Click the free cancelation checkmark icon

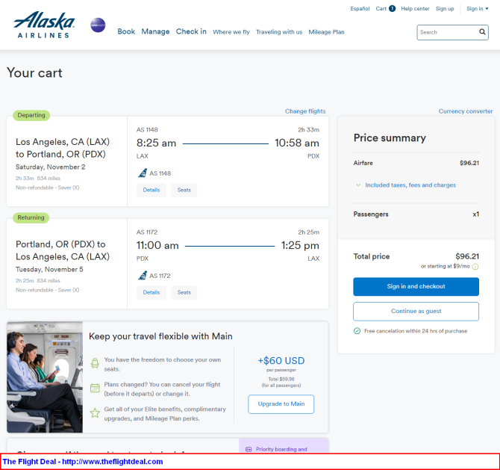(357, 331)
